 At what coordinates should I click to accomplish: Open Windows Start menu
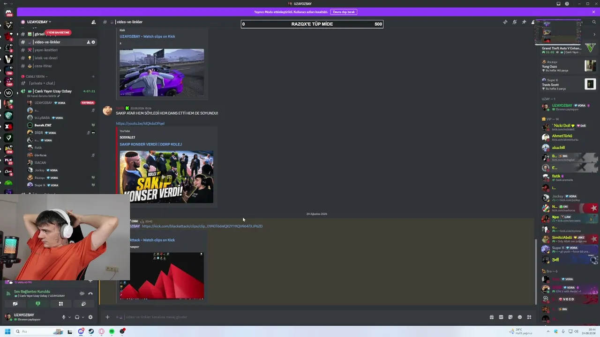point(7,331)
